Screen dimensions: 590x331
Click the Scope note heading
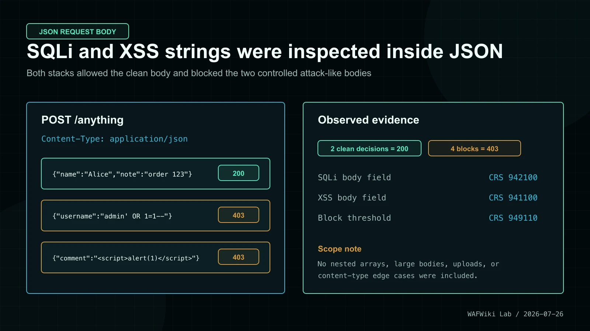coord(340,249)
